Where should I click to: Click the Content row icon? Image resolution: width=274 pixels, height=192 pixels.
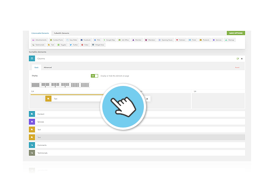(x=32, y=114)
